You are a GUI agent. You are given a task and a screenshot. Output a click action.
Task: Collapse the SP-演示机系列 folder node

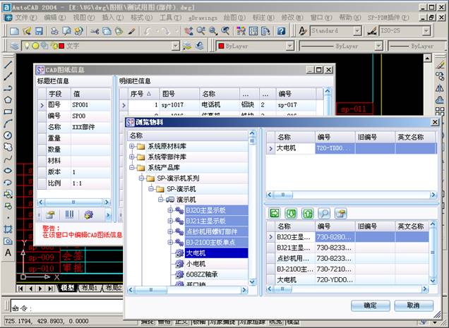coord(141,178)
